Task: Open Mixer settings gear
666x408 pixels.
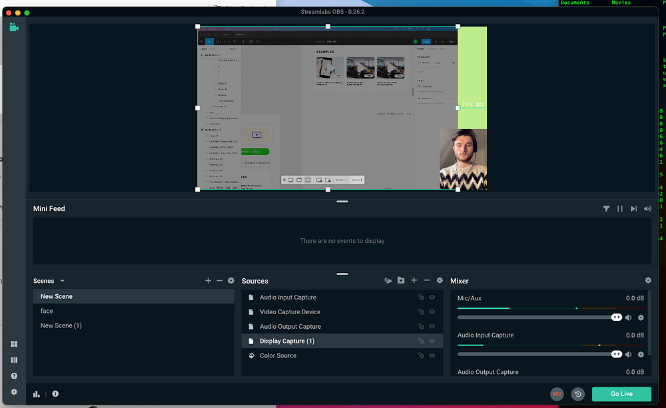Action: click(x=648, y=281)
